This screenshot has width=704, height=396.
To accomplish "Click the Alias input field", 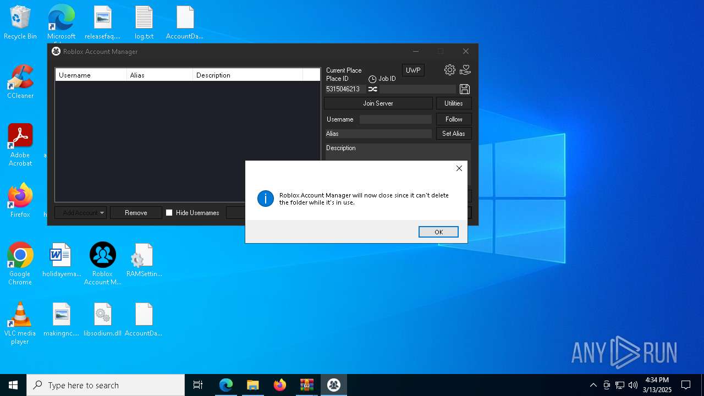I will pyautogui.click(x=378, y=134).
